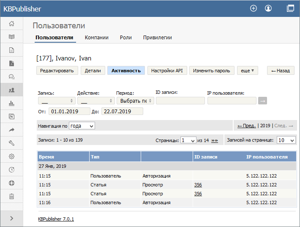Switch to the Привилегии tab
Viewport: 300px width, 227px height.
tap(157, 38)
